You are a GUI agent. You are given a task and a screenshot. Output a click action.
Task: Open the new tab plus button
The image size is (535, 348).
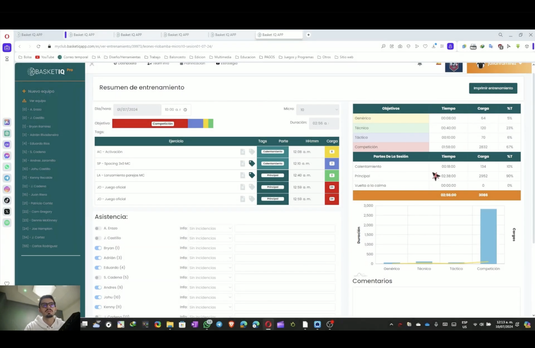pyautogui.click(x=309, y=35)
